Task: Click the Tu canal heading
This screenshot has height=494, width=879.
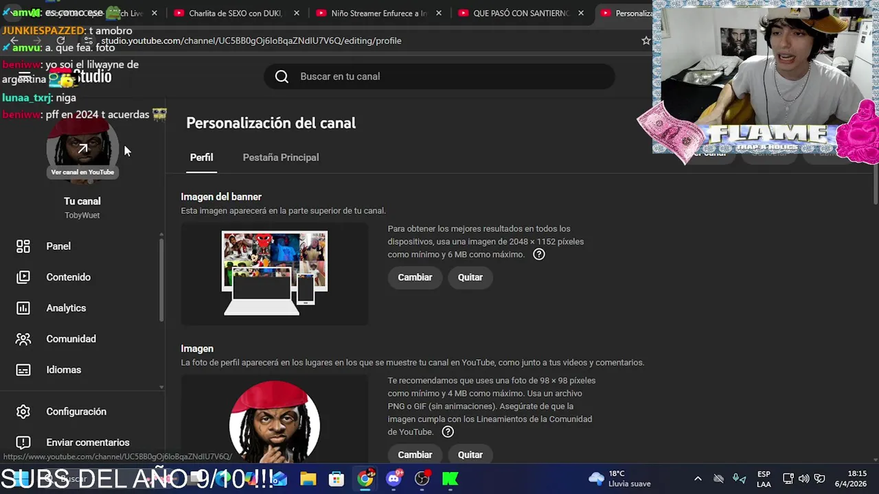Action: [82, 201]
